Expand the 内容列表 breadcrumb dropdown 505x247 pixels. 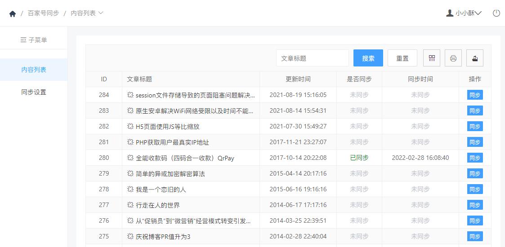coord(100,13)
